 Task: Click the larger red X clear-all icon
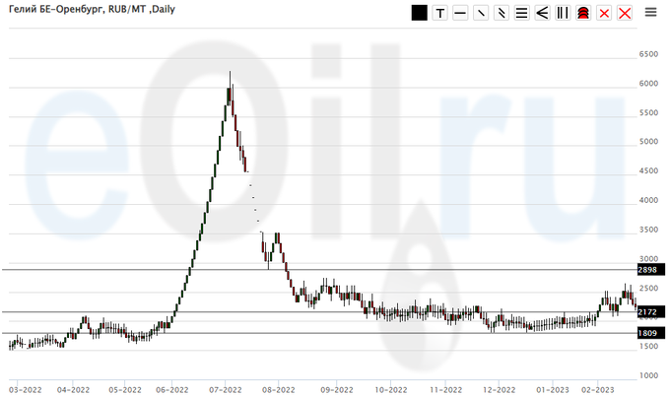[623, 13]
